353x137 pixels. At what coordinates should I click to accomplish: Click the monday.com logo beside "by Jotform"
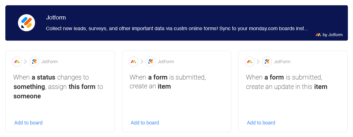(x=318, y=35)
